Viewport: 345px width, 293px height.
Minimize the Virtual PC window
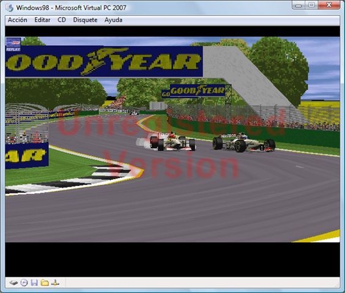(299, 5)
